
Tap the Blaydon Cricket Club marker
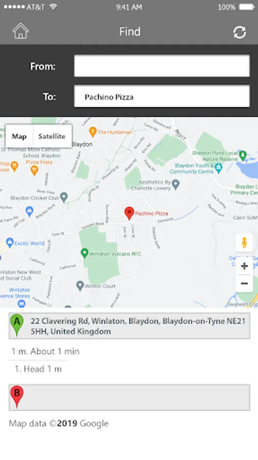pos(64,197)
